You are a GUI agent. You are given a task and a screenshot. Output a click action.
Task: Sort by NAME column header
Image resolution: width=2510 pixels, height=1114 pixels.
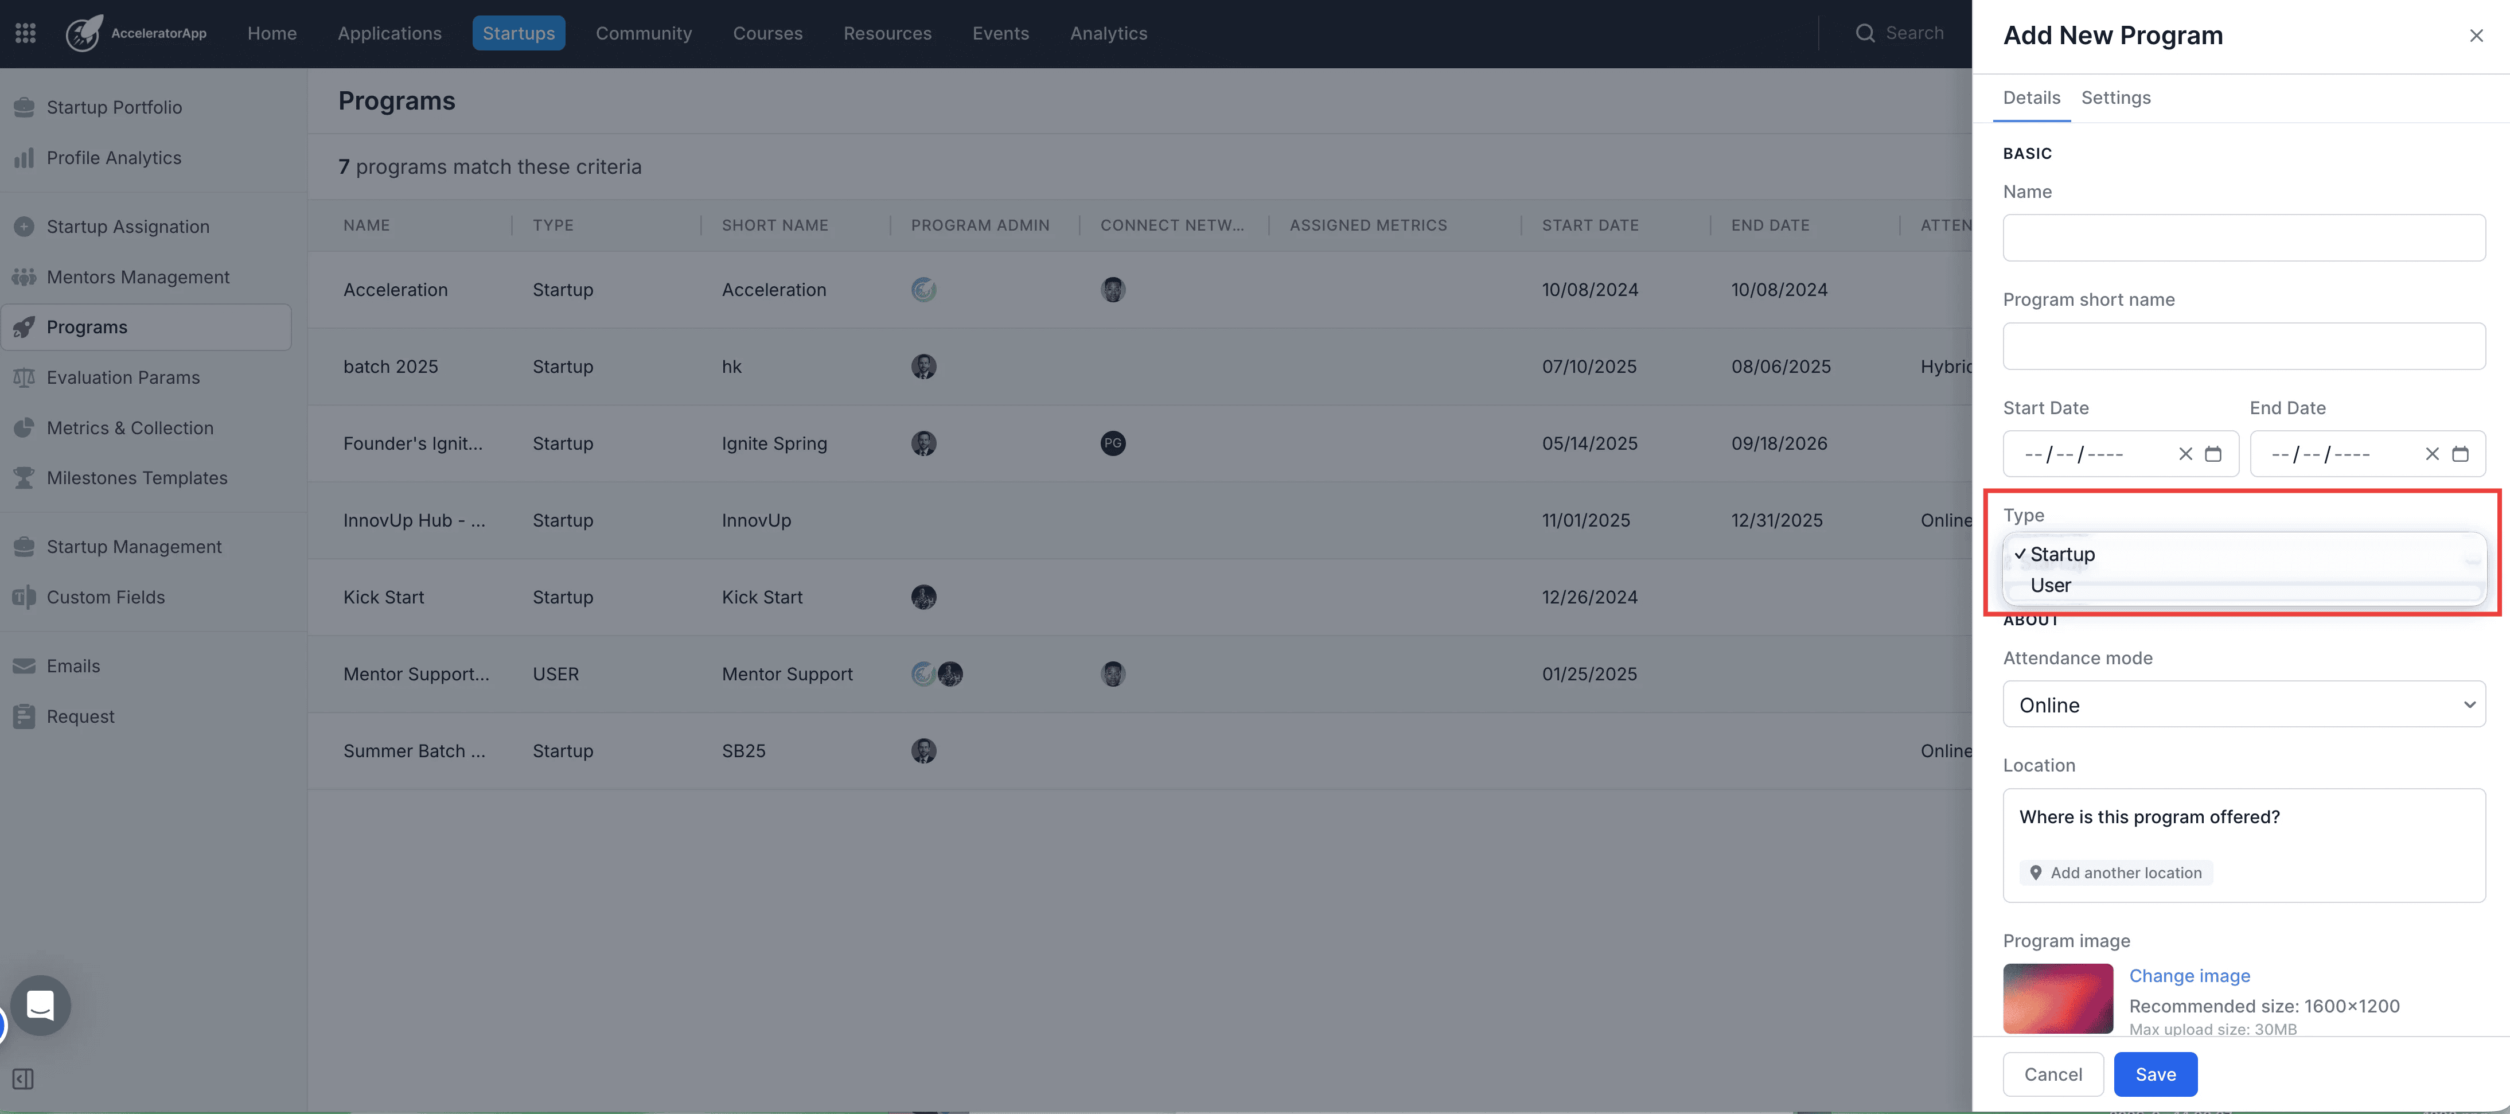pos(367,226)
